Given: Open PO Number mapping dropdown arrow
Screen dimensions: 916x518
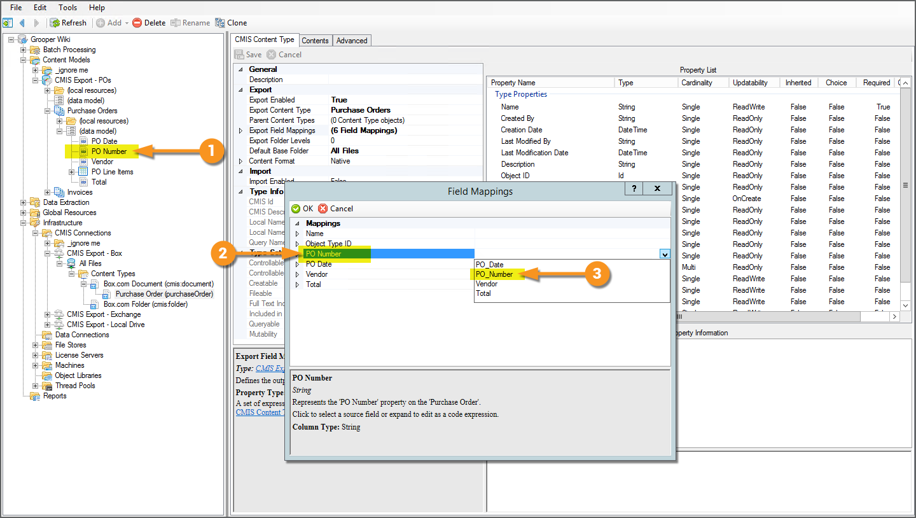Looking at the screenshot, I should 665,254.
